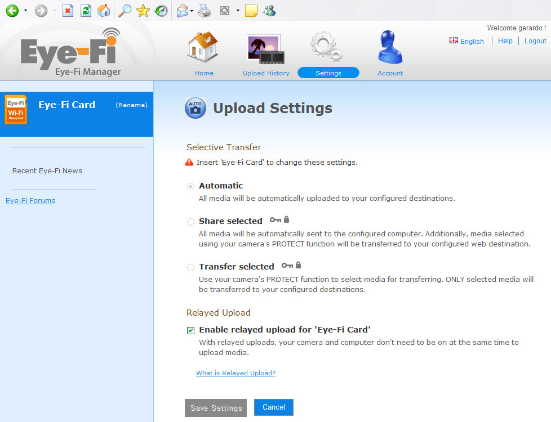Click the Recent Eye-Fi News heading

pyautogui.click(x=47, y=170)
